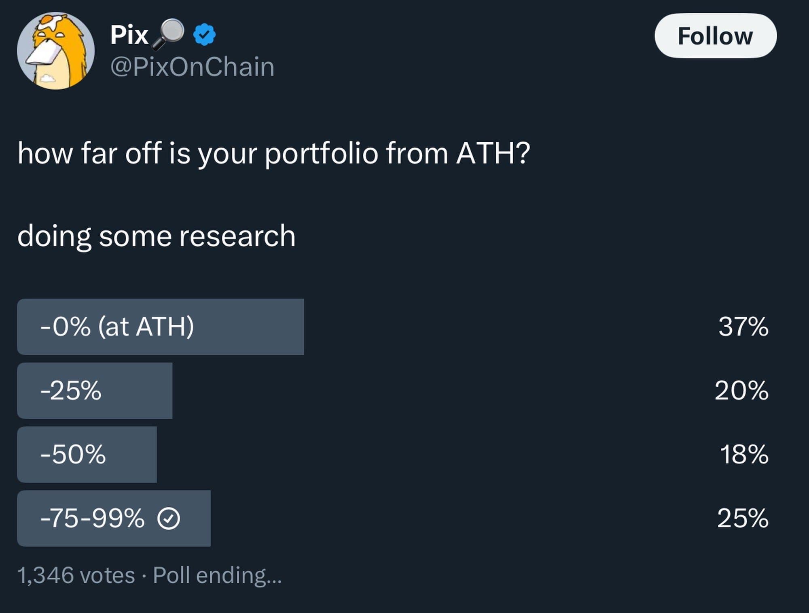Select the -75-99% poll option

[92, 518]
